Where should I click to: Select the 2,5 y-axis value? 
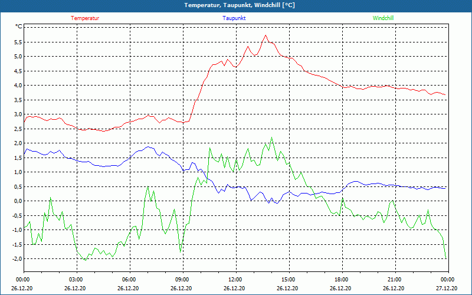pos(18,129)
